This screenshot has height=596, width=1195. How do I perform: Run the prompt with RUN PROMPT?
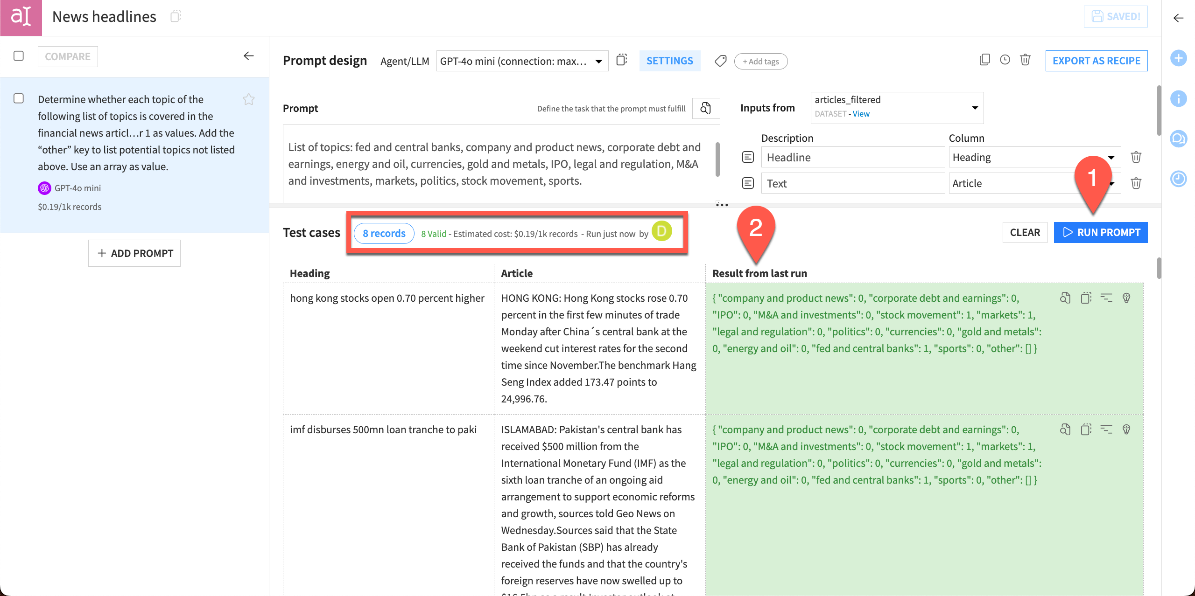tap(1100, 232)
